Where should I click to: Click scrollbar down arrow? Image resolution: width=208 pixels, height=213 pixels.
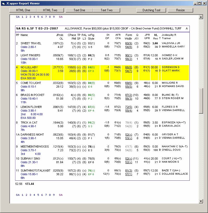pos(201,201)
